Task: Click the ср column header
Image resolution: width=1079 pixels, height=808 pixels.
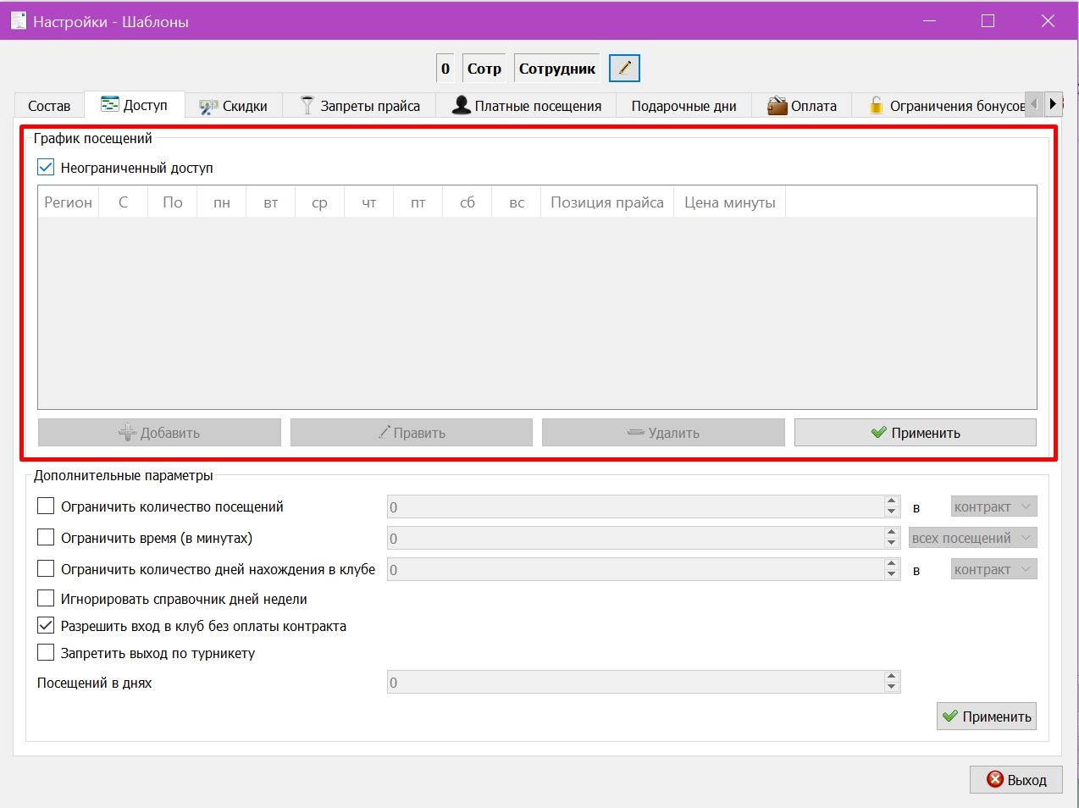Action: [x=319, y=202]
